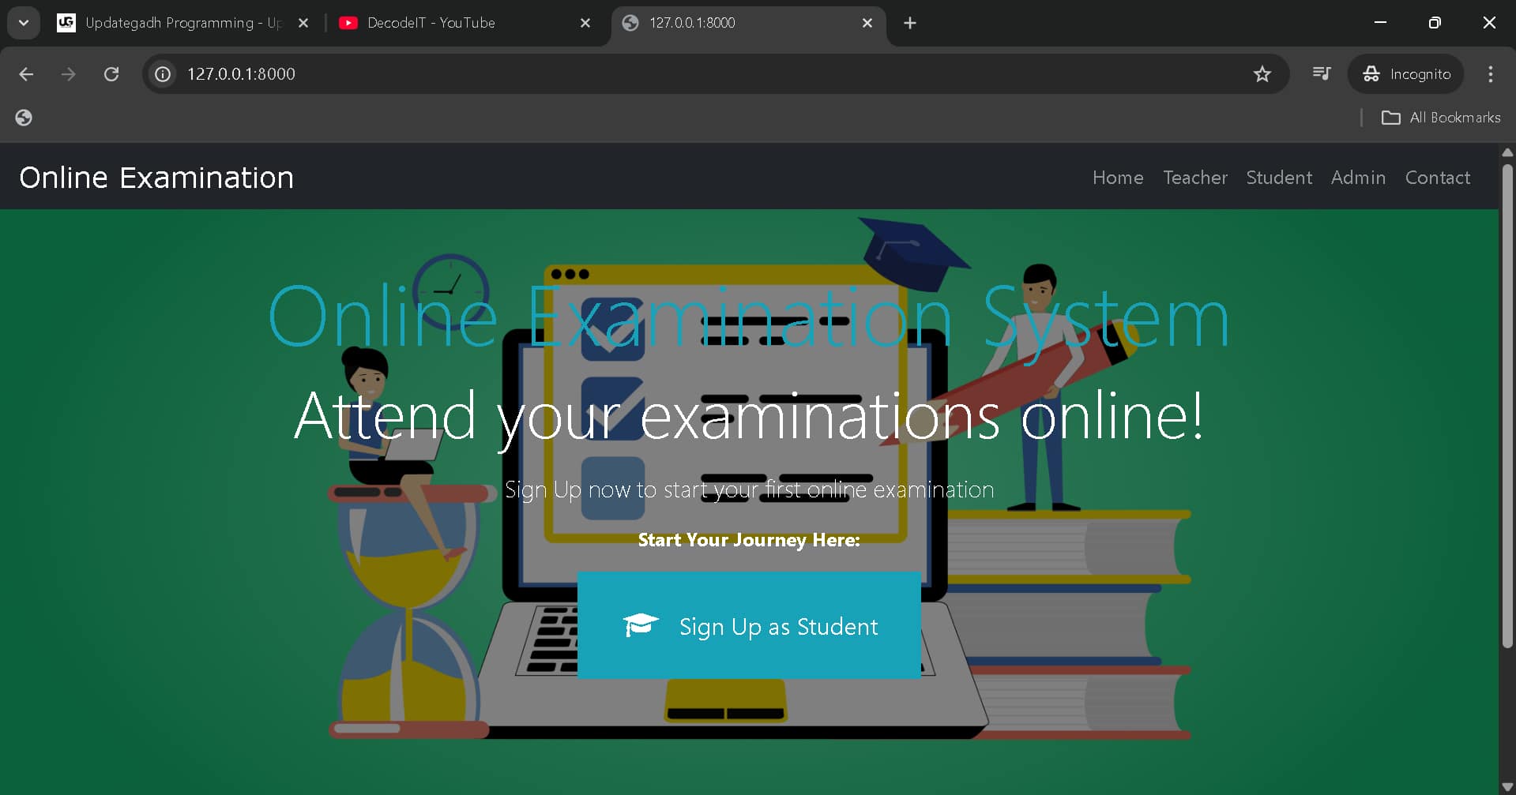Switch to the Updategadh Programming tab

pos(174,23)
